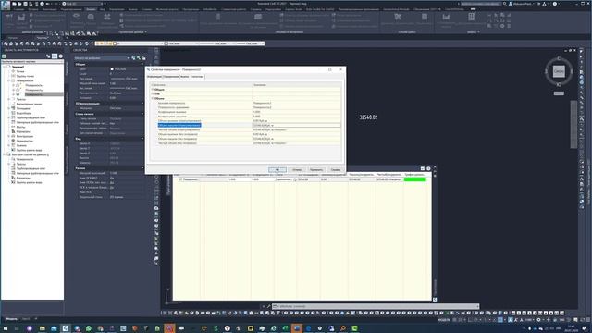Screen dimensions: 592x333
Task: Click the Поверхность2 surface icon in the tree
Action: 18,90
